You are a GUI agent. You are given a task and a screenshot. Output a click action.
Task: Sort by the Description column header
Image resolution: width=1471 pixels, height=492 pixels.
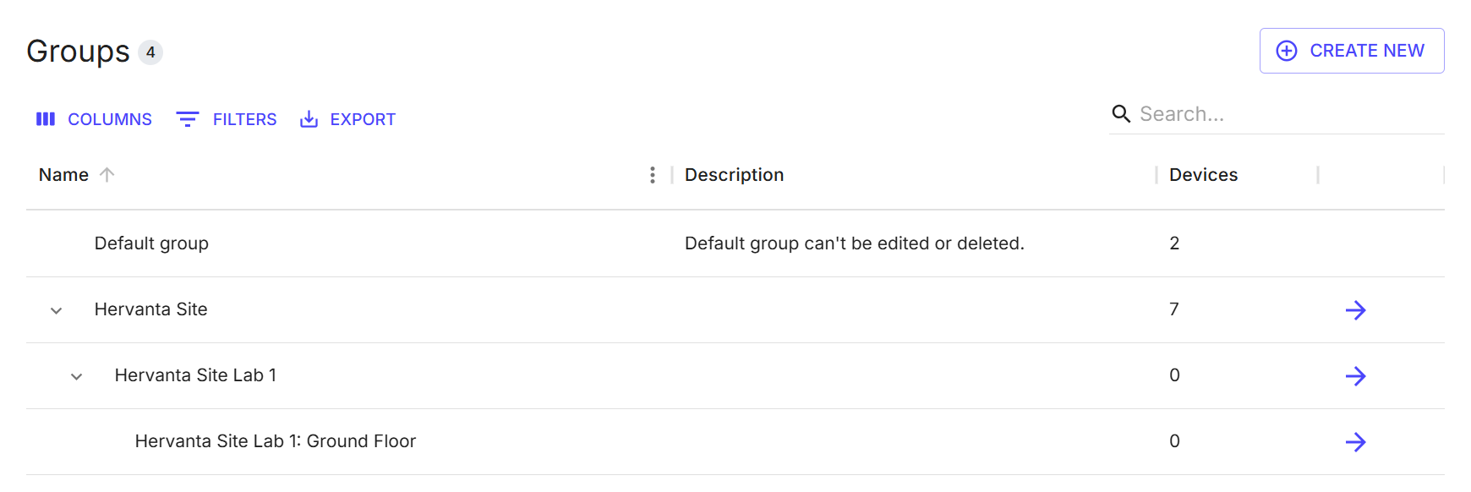734,175
